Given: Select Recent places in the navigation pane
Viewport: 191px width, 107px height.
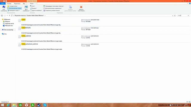Looking at the screenshot, I should coord(8,23).
